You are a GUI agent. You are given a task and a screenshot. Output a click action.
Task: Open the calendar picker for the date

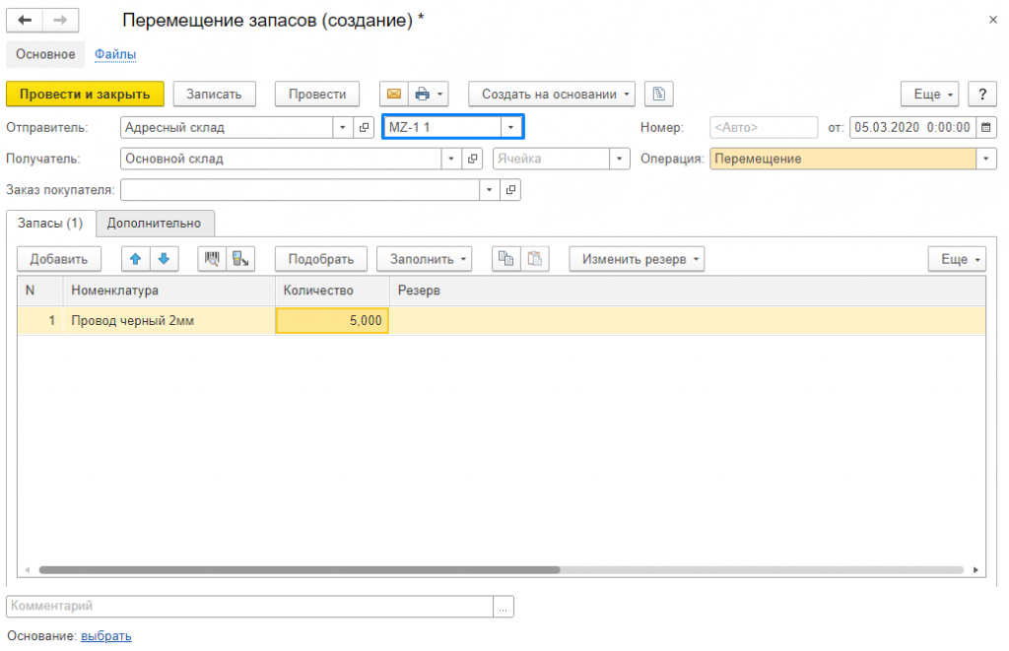(985, 127)
